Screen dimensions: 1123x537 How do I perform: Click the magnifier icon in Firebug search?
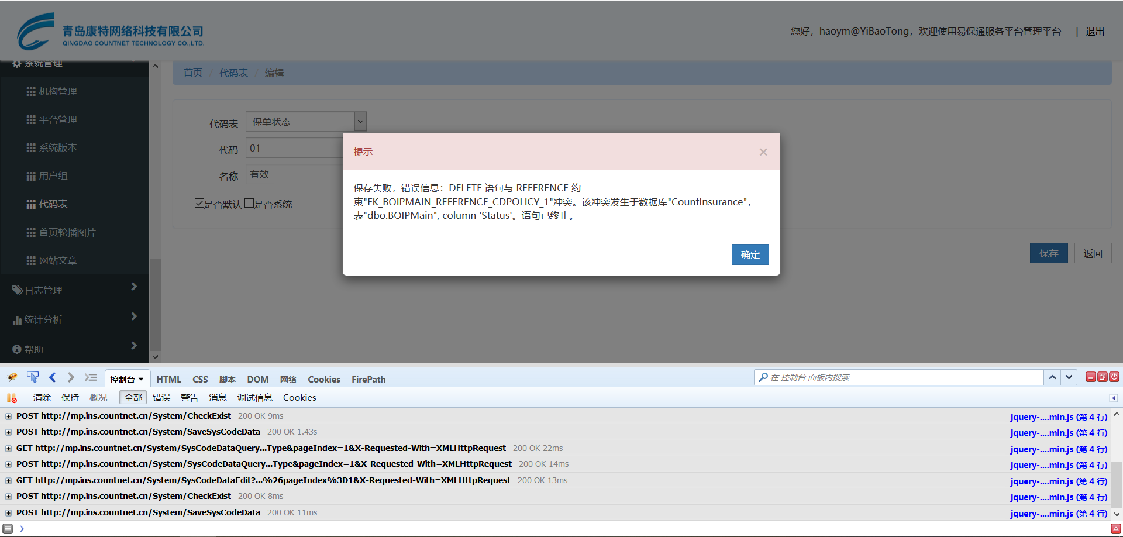(x=763, y=377)
